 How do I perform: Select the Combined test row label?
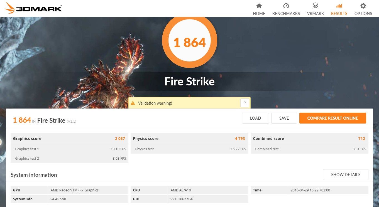coord(267,149)
